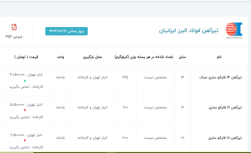Click the واحد column header
The image size is (251, 153).
point(61,57)
